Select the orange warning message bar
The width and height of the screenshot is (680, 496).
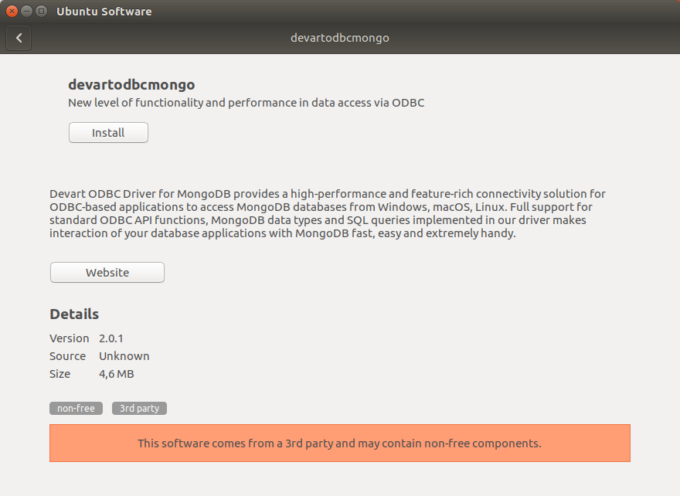(340, 443)
